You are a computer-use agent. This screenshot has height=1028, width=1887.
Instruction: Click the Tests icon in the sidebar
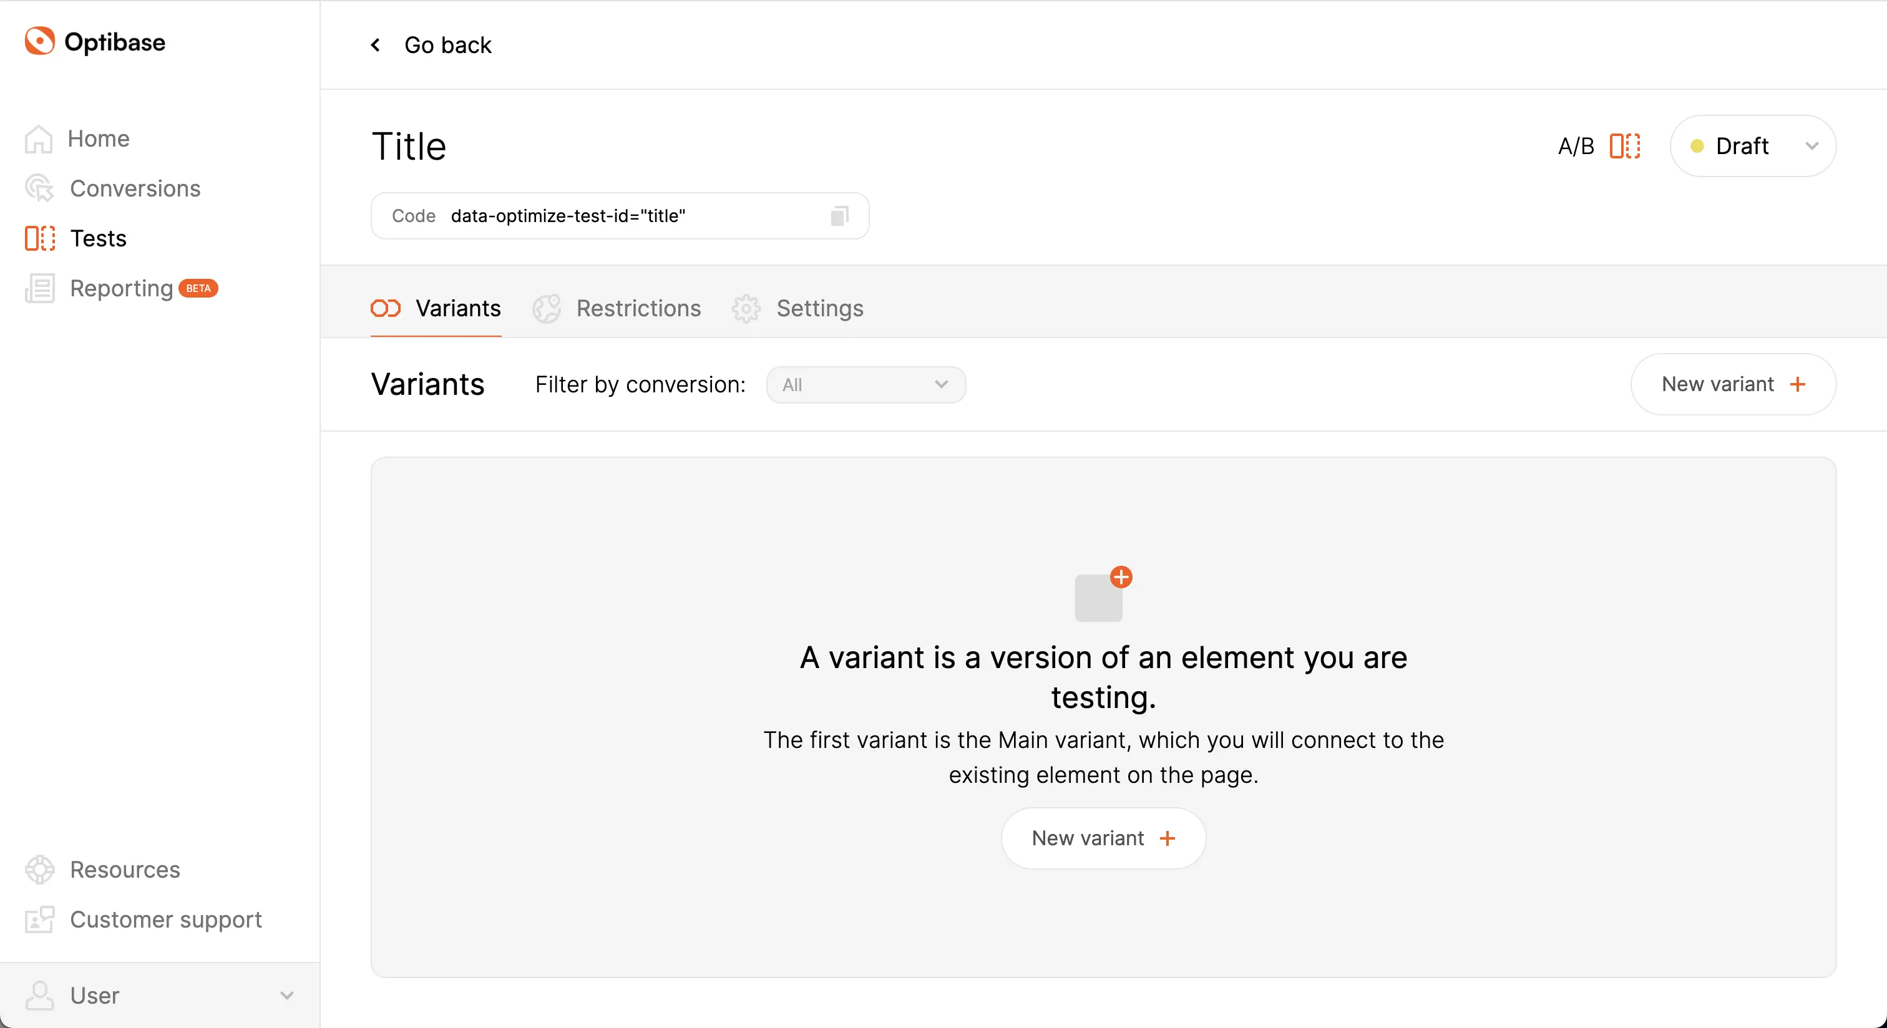pyautogui.click(x=39, y=239)
